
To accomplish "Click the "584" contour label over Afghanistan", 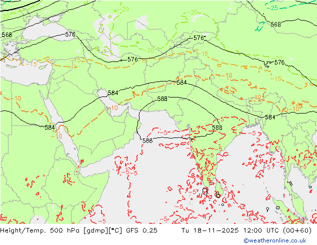I will click(x=181, y=82).
